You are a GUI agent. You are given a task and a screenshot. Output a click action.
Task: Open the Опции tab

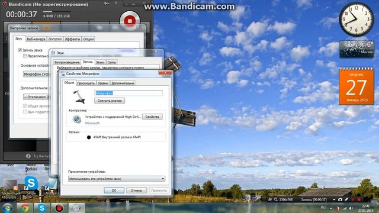88,39
